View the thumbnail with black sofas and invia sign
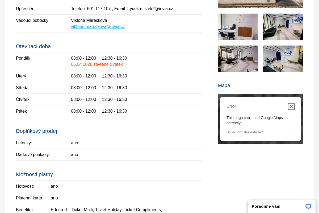The height and width of the screenshot is (213, 319). 283,27
